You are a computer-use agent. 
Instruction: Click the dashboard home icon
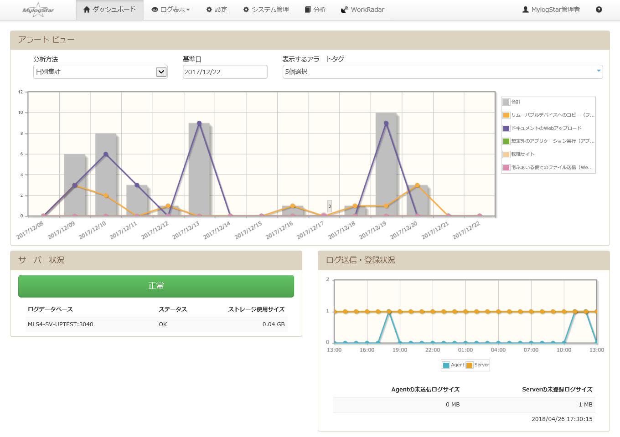[87, 10]
